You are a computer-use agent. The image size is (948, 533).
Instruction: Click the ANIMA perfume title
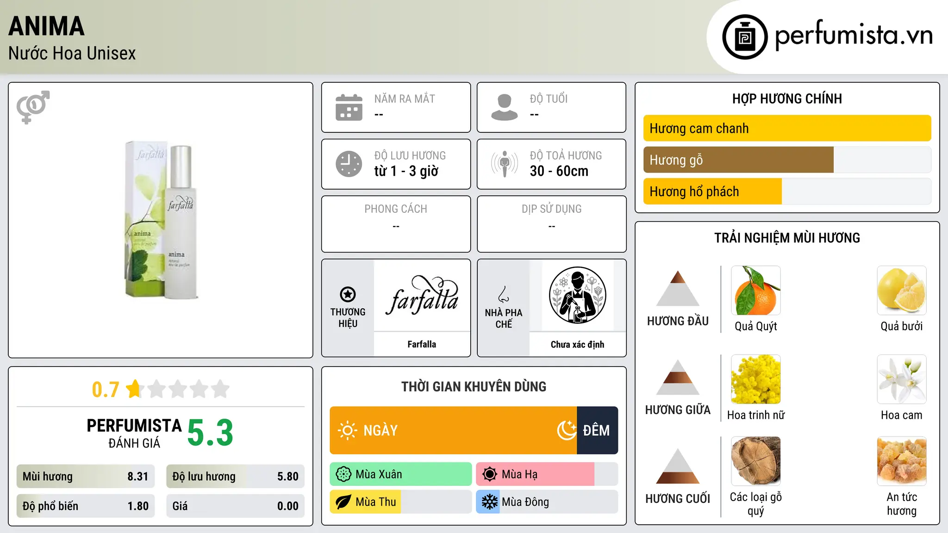pos(46,26)
